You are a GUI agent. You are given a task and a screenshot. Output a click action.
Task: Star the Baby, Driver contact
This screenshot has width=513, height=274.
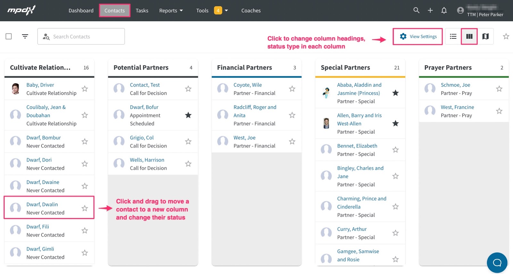pos(85,89)
